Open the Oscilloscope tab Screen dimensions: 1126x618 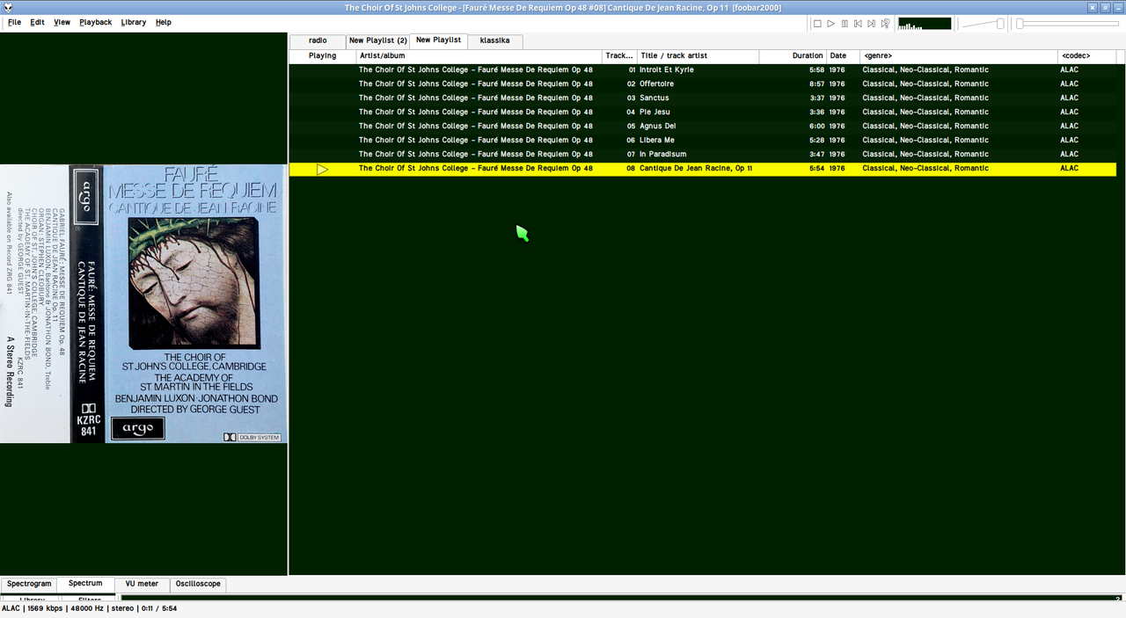198,584
